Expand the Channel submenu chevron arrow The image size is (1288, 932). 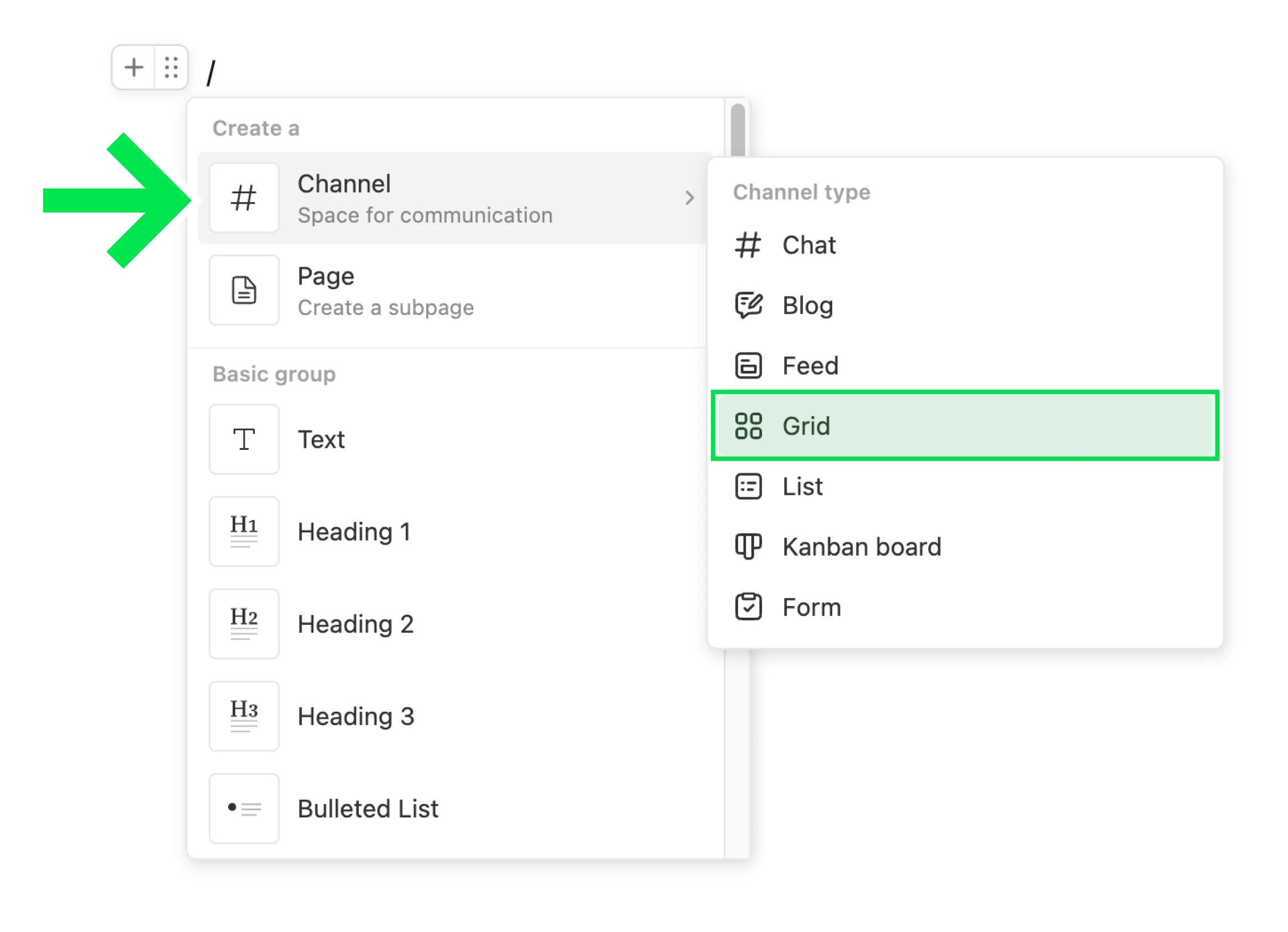click(x=689, y=198)
